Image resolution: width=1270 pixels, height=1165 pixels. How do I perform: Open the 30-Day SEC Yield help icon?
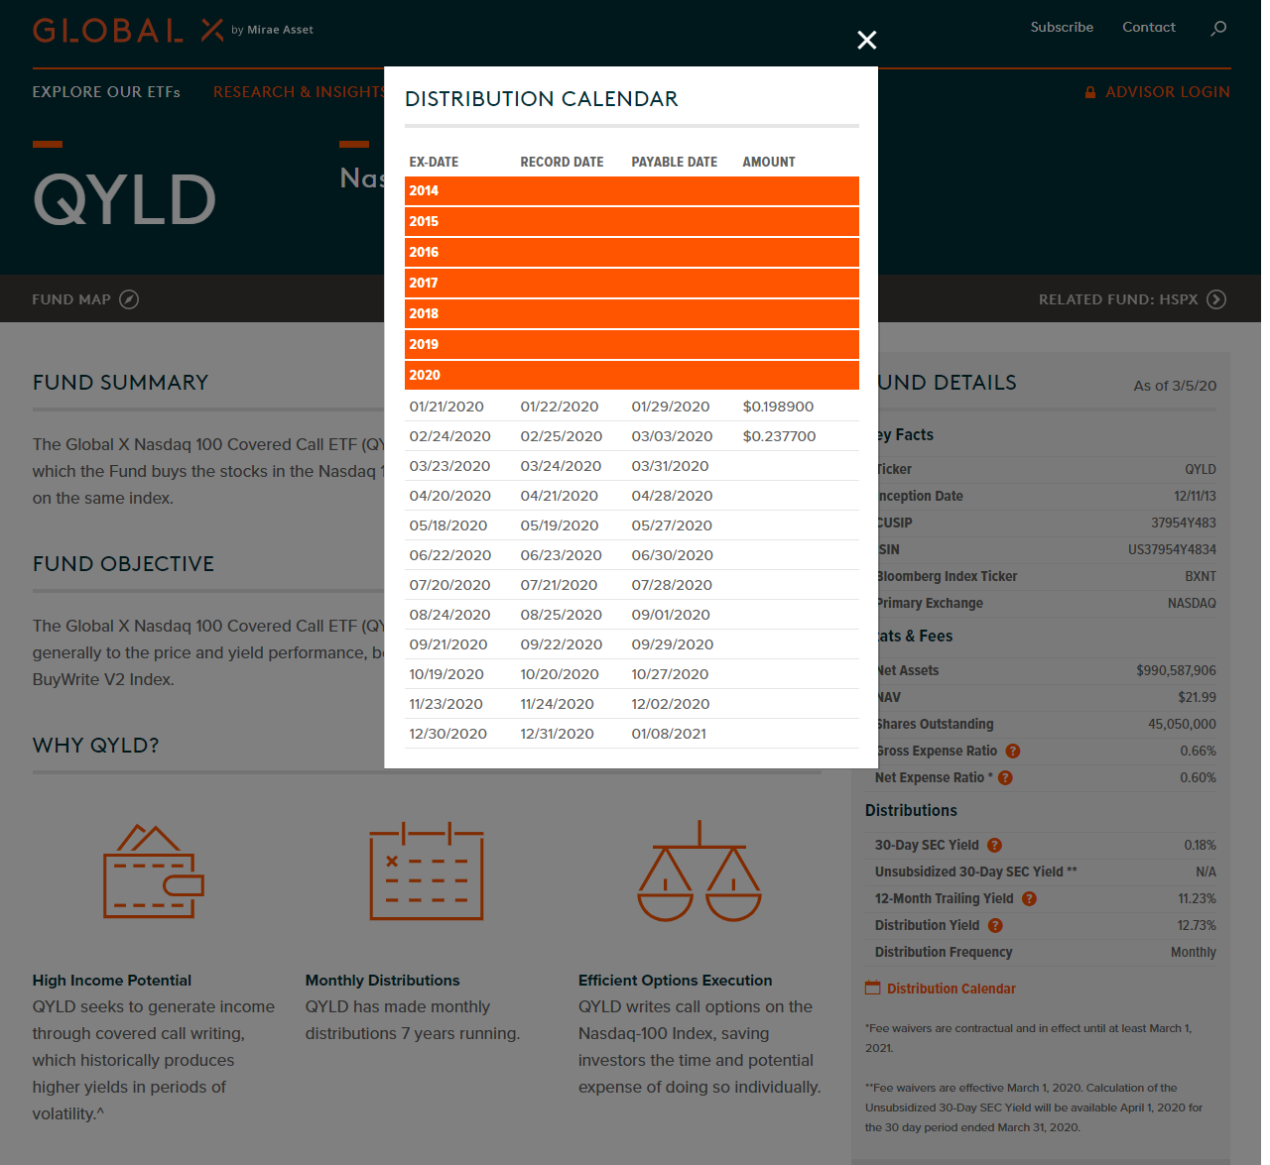click(994, 846)
